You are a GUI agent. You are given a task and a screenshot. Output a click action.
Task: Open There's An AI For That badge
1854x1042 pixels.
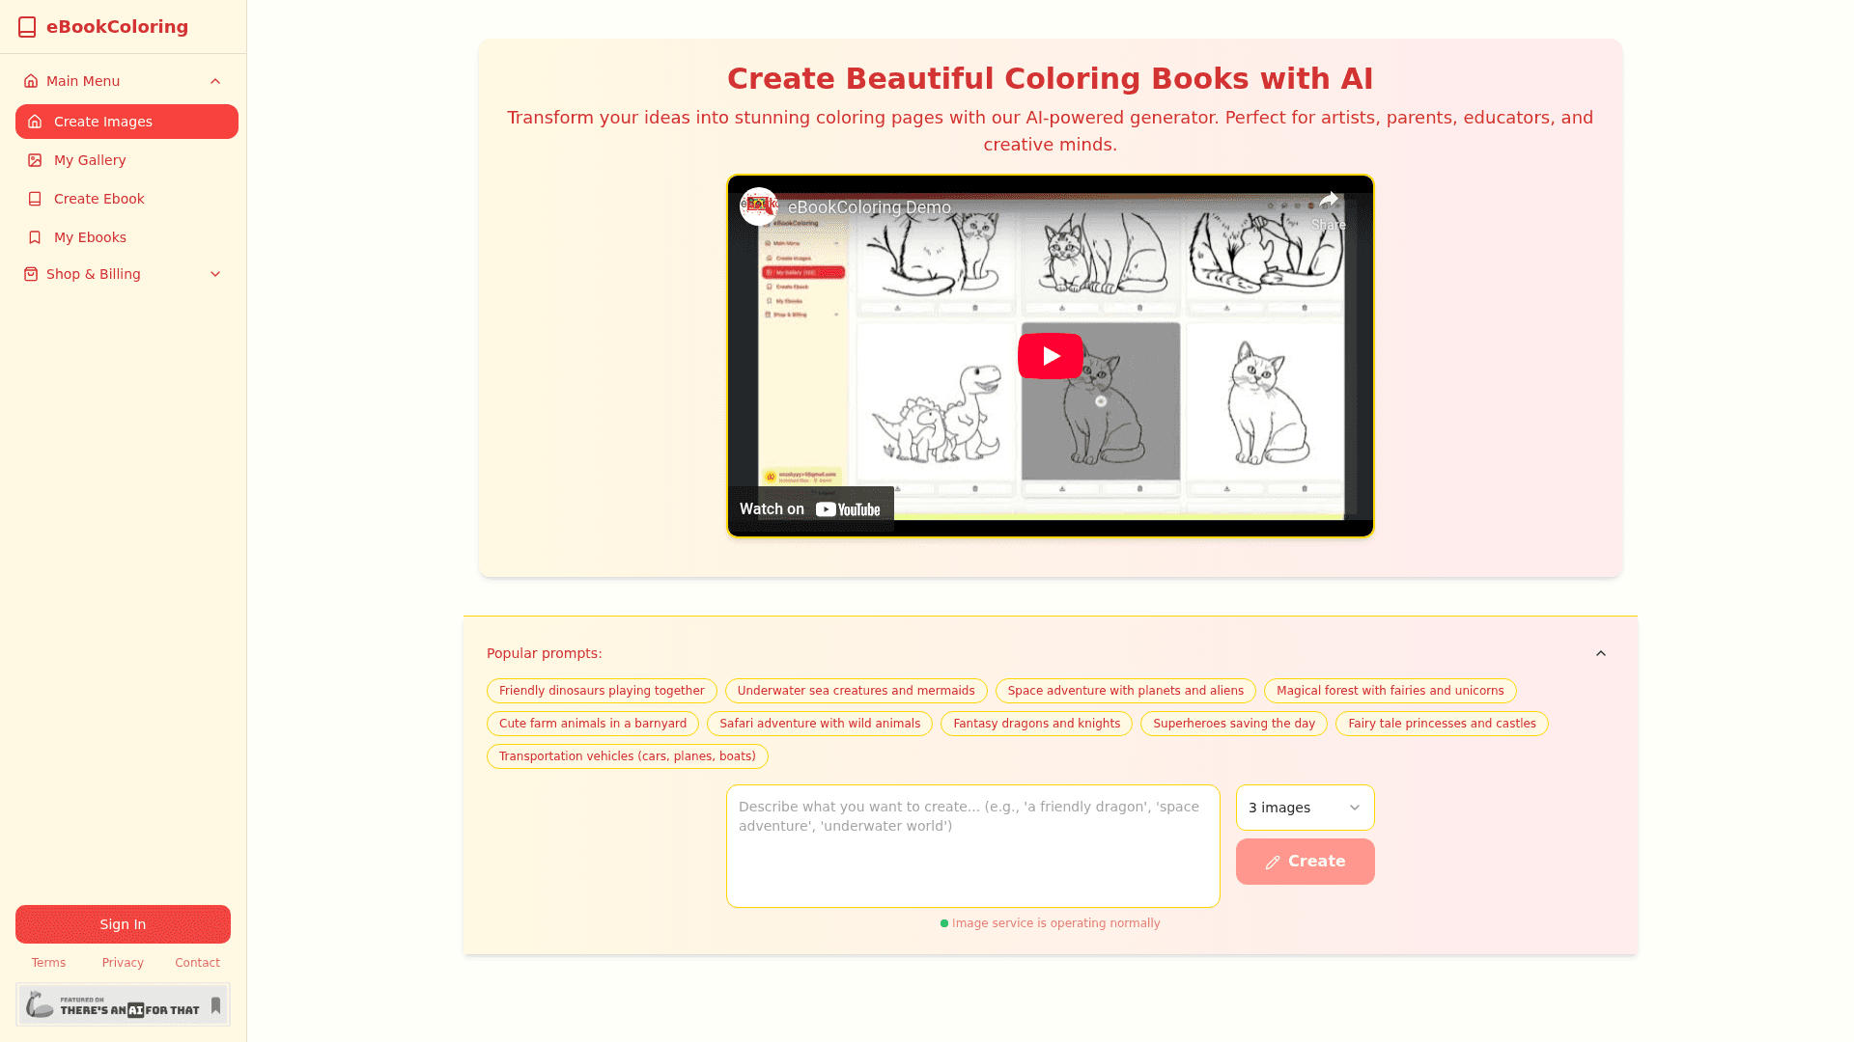[123, 1004]
